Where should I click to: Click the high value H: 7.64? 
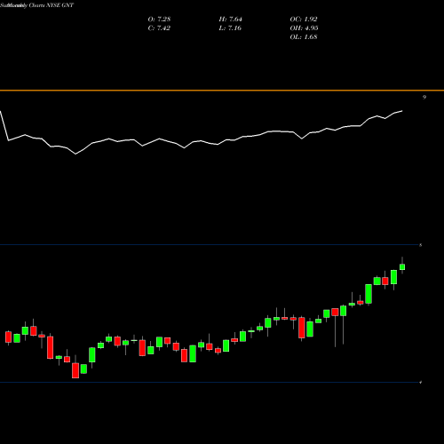[x=230, y=20]
